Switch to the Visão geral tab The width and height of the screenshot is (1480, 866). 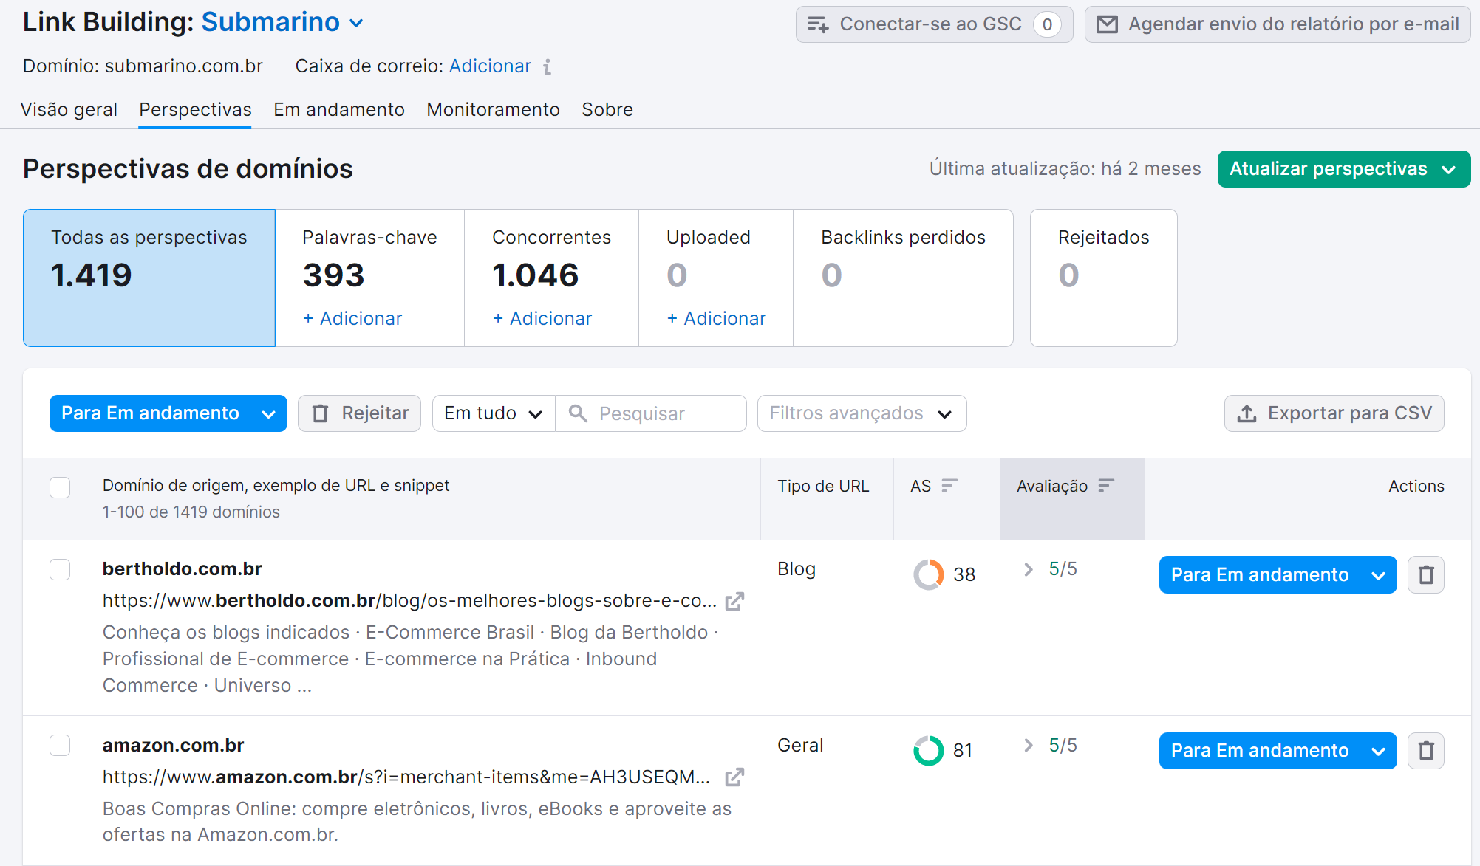click(69, 110)
